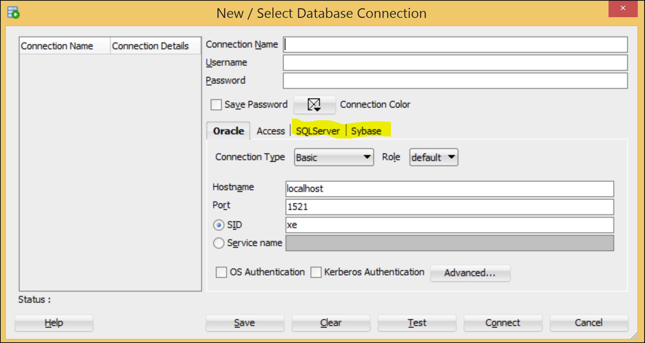Image resolution: width=645 pixels, height=343 pixels.
Task: Open the Connection Type dropdown
Action: [x=333, y=157]
